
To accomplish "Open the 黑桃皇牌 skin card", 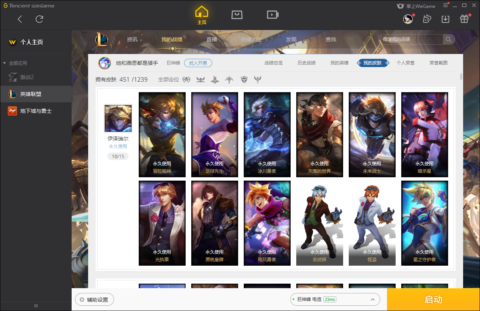I will (x=214, y=223).
